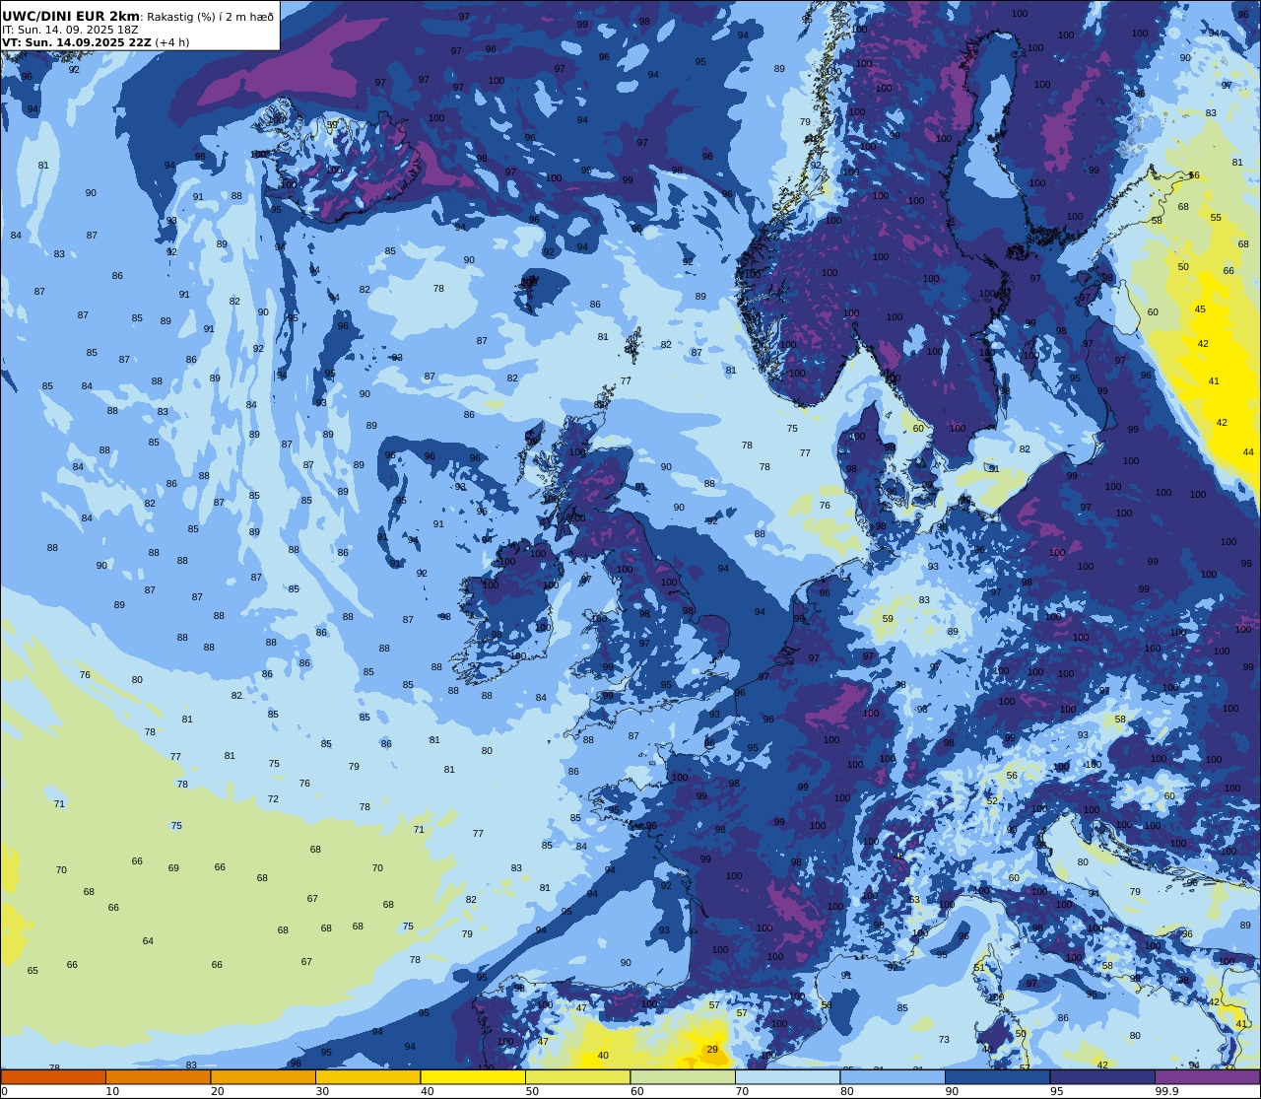Click the humidity value 52 on the map
This screenshot has height=1099, width=1261.
[992, 801]
